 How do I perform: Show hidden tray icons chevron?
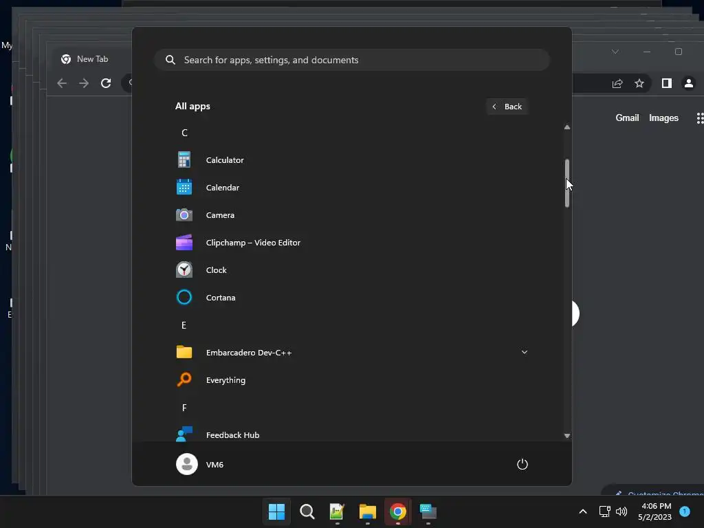[583, 511]
